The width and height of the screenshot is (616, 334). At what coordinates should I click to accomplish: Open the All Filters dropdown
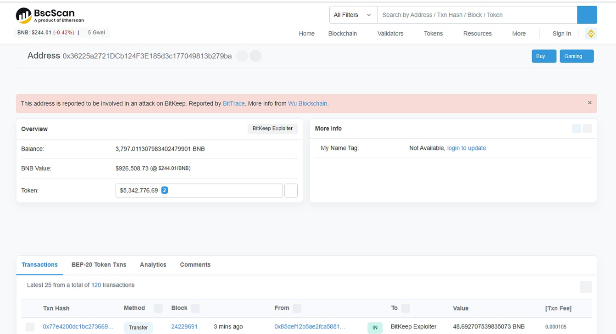353,15
